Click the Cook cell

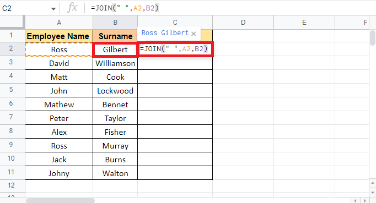coord(115,77)
